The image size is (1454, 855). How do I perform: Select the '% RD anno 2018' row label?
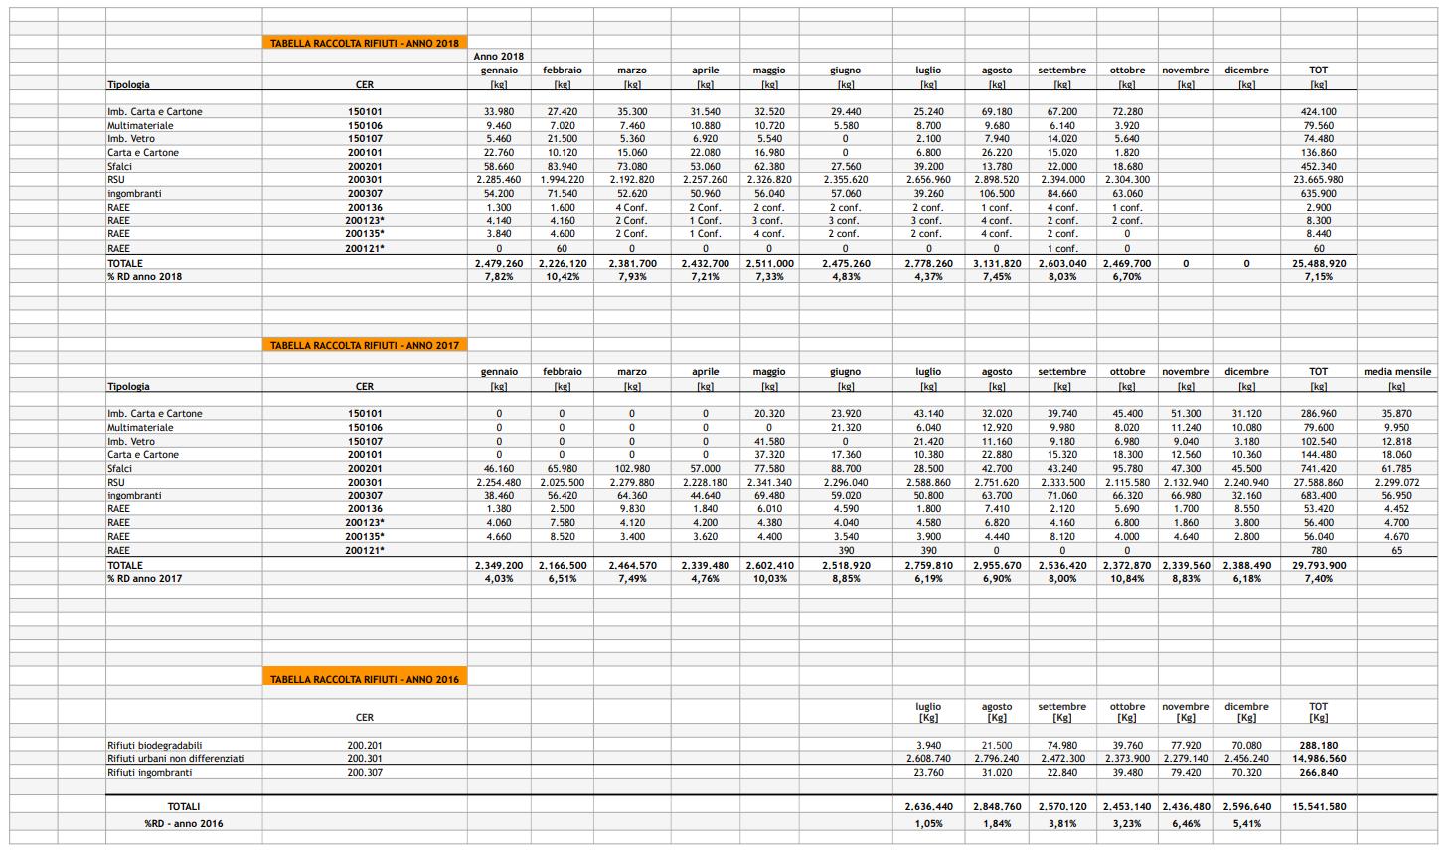tap(145, 277)
